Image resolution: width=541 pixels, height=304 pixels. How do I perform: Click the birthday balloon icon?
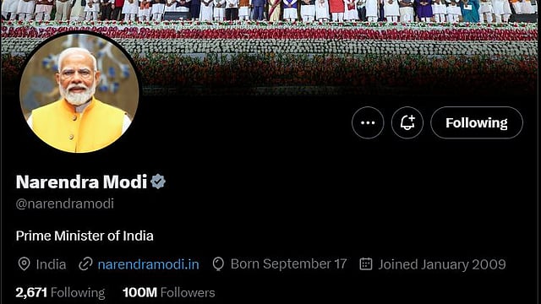pyautogui.click(x=218, y=264)
